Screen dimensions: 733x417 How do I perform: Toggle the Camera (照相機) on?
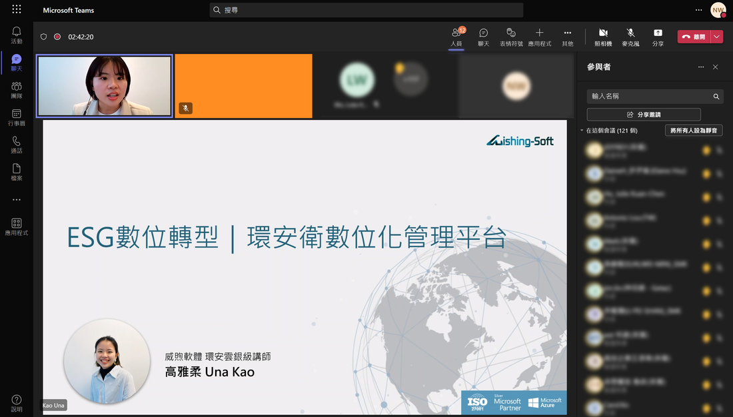(x=603, y=37)
